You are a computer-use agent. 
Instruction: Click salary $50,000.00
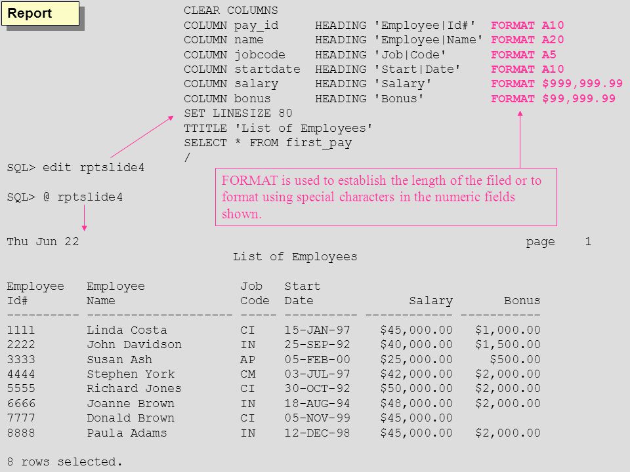416,389
